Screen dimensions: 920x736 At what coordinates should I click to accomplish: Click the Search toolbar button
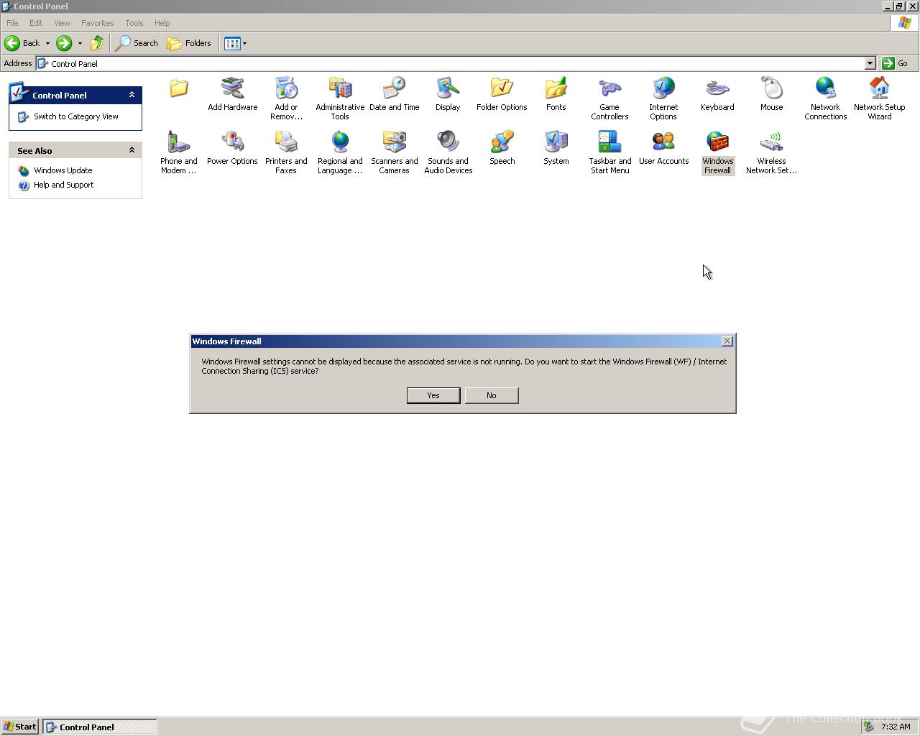point(137,43)
